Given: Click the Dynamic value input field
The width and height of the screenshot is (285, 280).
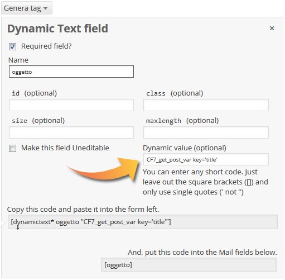Looking at the screenshot, I should 206,159.
